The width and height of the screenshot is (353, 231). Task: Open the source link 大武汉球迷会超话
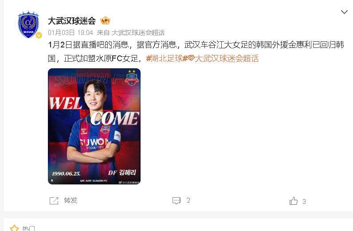(138, 33)
